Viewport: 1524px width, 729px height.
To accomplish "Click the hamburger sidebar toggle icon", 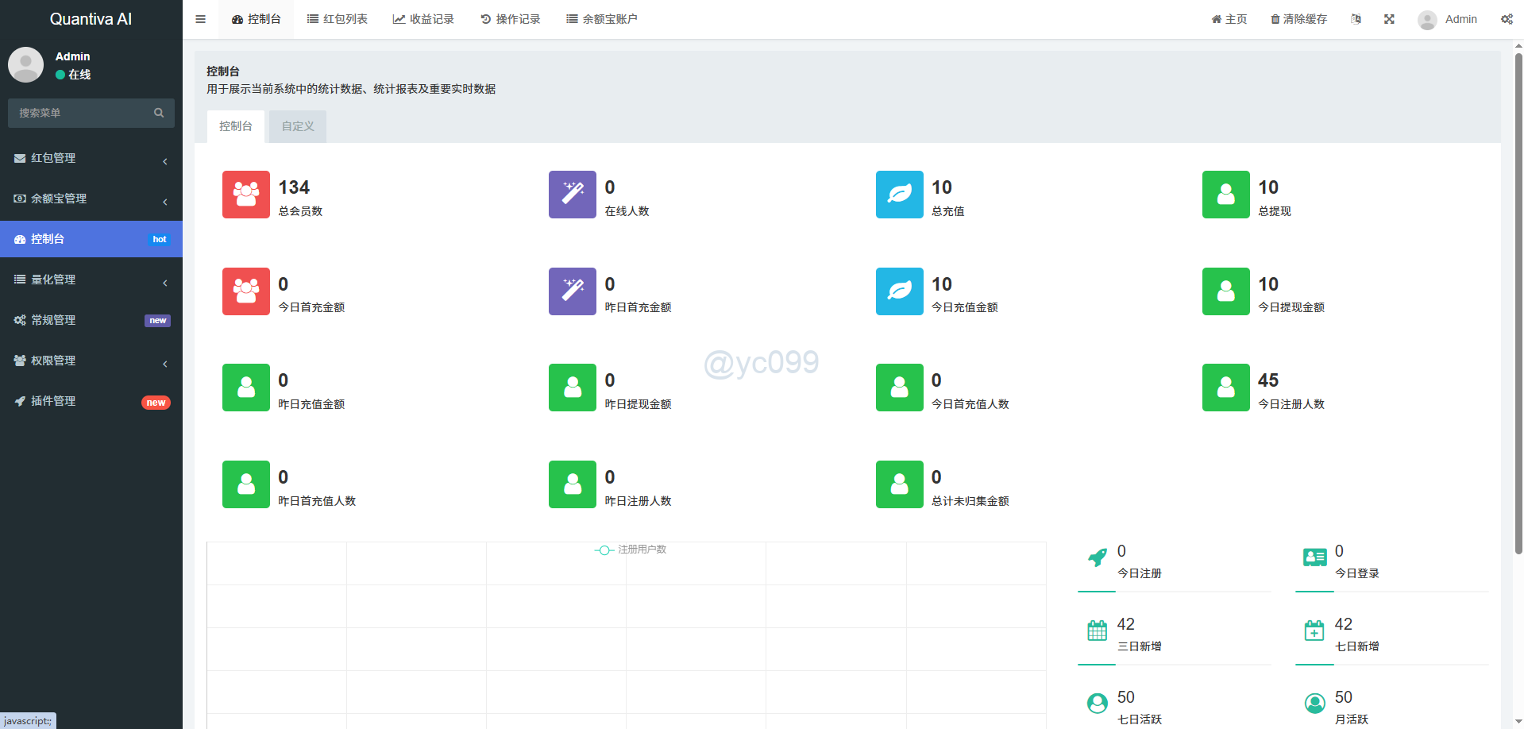I will click(200, 19).
